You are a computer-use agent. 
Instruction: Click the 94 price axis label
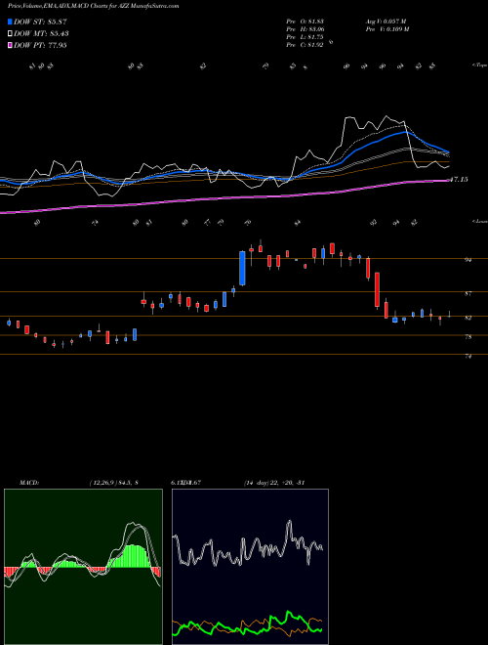tap(468, 260)
